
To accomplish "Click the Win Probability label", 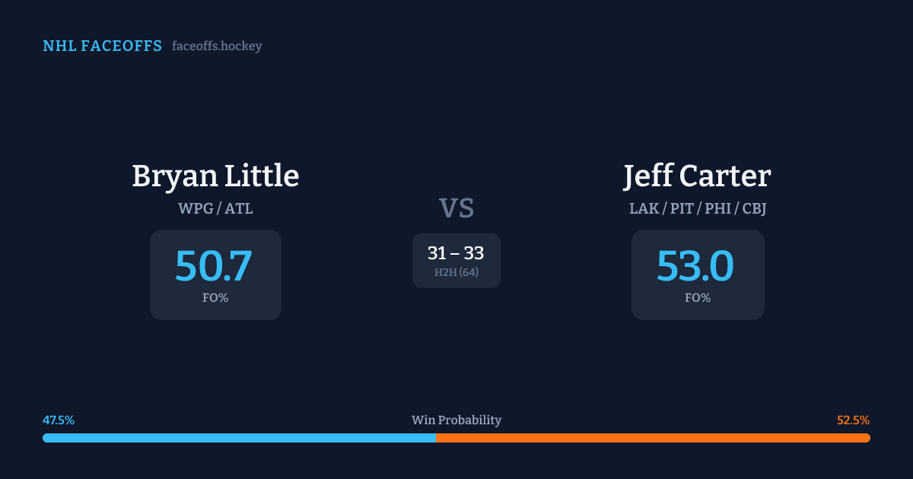I will coord(456,420).
